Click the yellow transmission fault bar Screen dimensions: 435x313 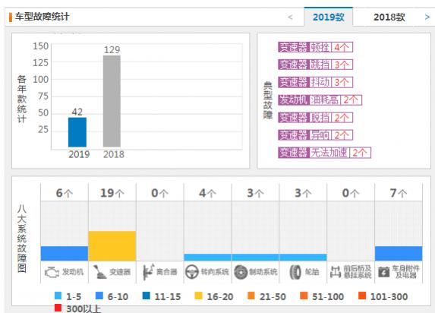click(x=112, y=246)
